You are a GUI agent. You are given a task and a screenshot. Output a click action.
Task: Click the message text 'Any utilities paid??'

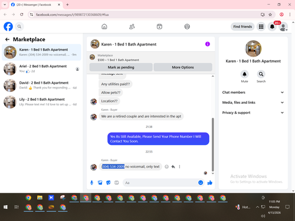116,84
